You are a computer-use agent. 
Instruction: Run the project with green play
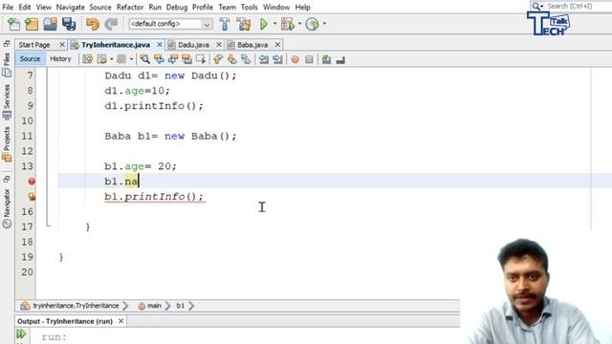click(264, 24)
